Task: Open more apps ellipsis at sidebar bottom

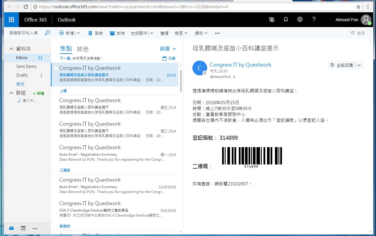Action: 35,228
